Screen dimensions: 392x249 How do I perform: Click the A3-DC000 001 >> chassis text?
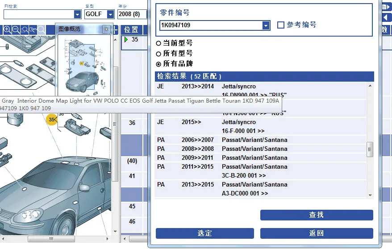point(245,194)
